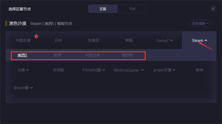Screen dimensions: 222x124
Task: Select 俄罗斯 Steam region
Action: pos(127,55)
